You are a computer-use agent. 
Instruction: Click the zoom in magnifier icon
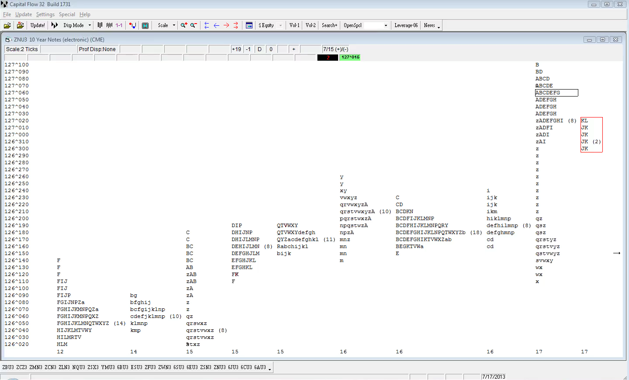184,25
